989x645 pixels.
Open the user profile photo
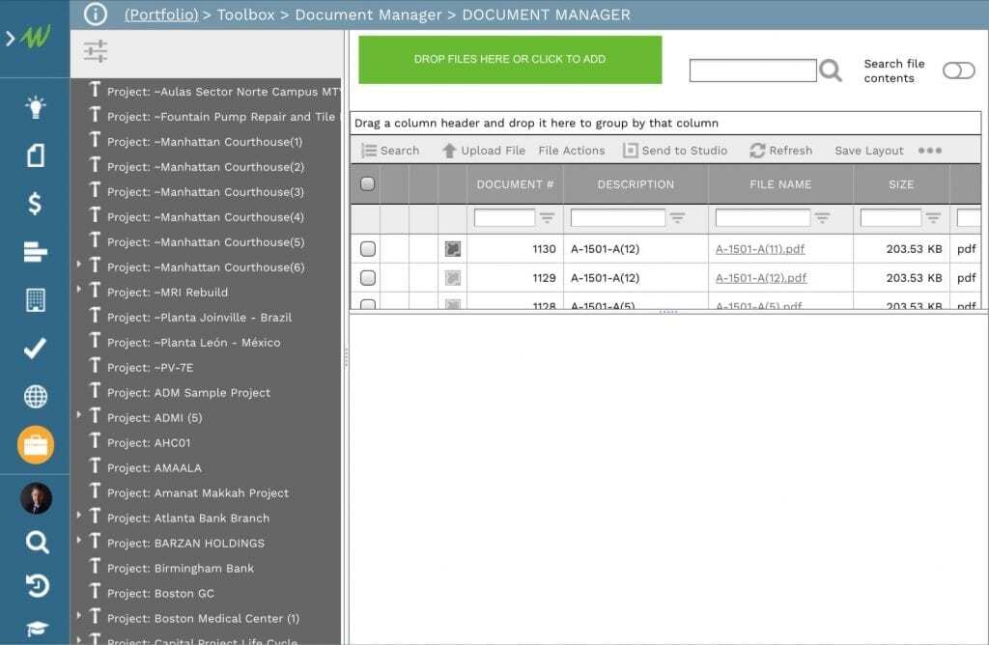coord(36,498)
